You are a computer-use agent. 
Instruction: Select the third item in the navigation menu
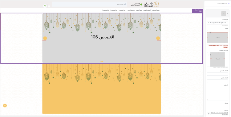coord(139,10)
